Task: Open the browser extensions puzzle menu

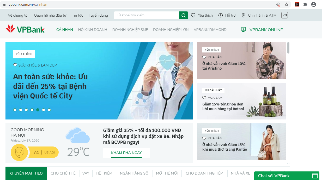Action: (x=305, y=4)
